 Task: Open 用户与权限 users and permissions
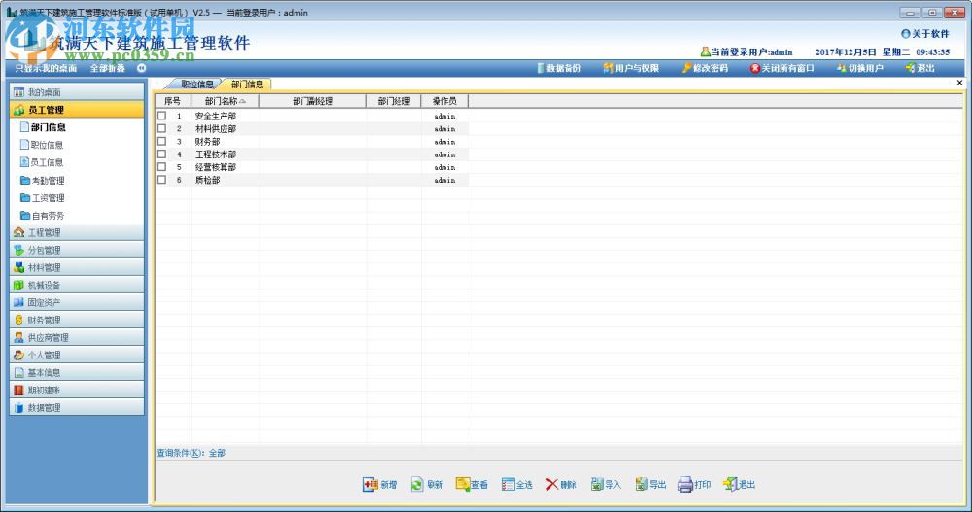631,68
